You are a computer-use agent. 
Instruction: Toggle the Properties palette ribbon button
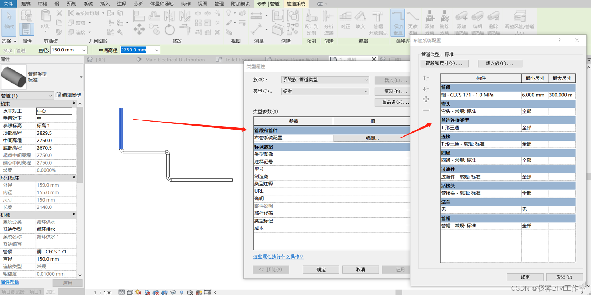tap(26, 29)
